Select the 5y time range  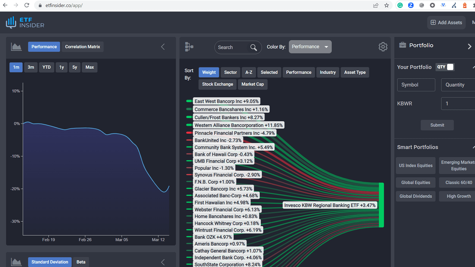click(75, 67)
